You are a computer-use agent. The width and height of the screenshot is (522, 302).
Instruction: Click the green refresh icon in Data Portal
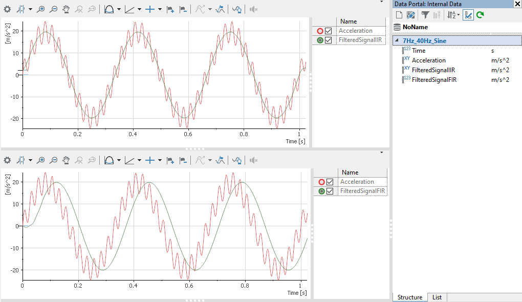click(x=480, y=15)
